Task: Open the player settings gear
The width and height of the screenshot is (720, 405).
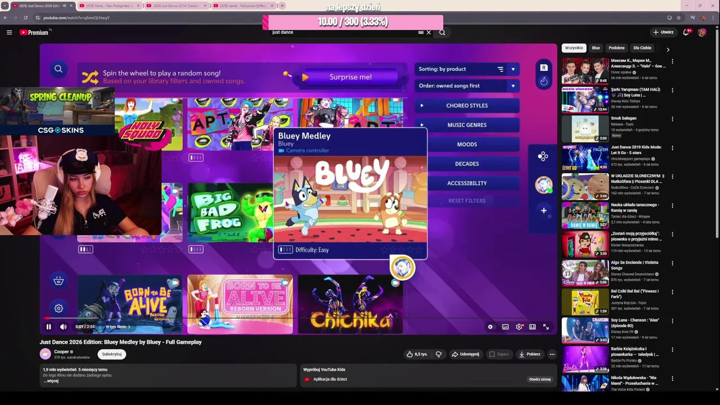Action: pyautogui.click(x=519, y=327)
